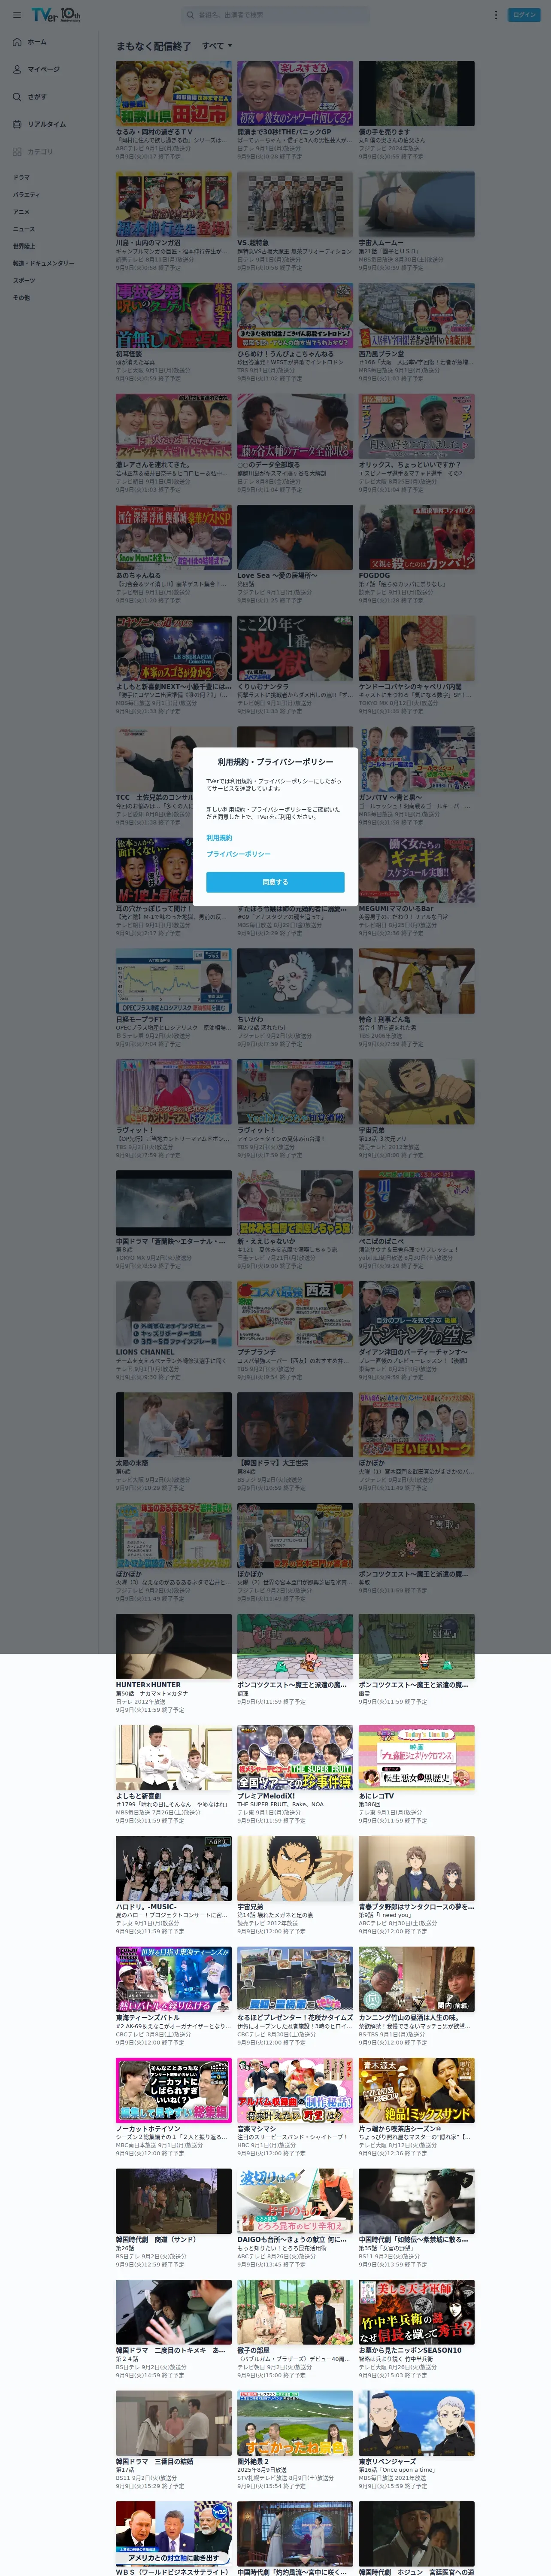Open the 東海ティーンズバトル thumbnail
This screenshot has height=2576, width=551.
[x=173, y=1979]
